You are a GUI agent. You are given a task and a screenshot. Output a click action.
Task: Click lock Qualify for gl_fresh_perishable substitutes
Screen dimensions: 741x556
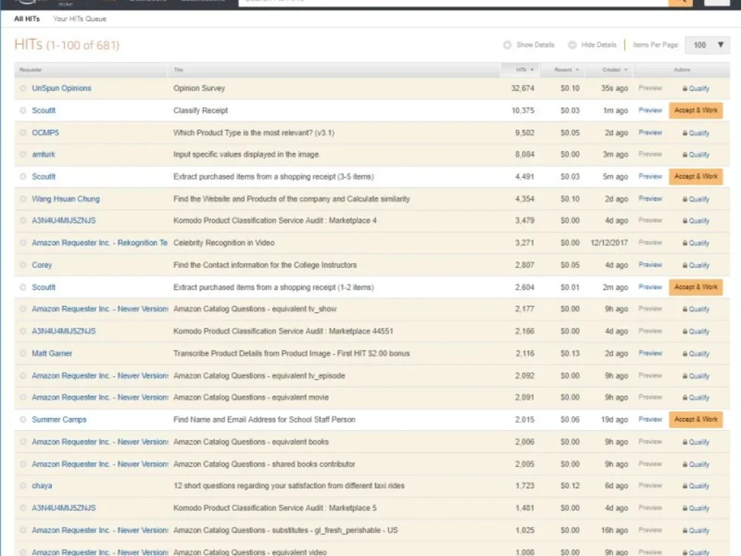696,531
